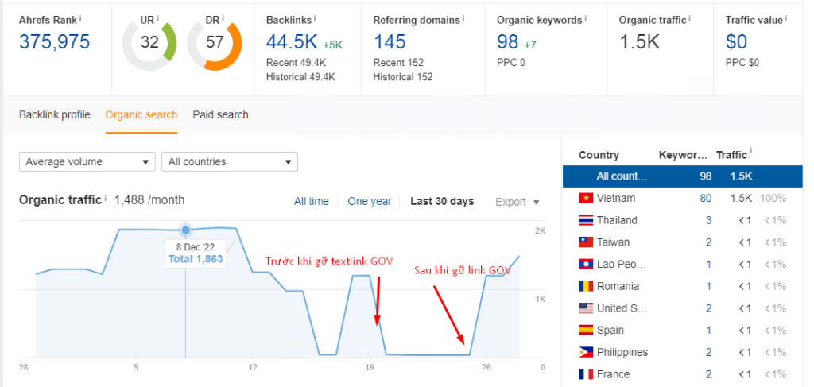Click info icon beside Organic traffic chart title
814x387 pixels.
click(105, 198)
